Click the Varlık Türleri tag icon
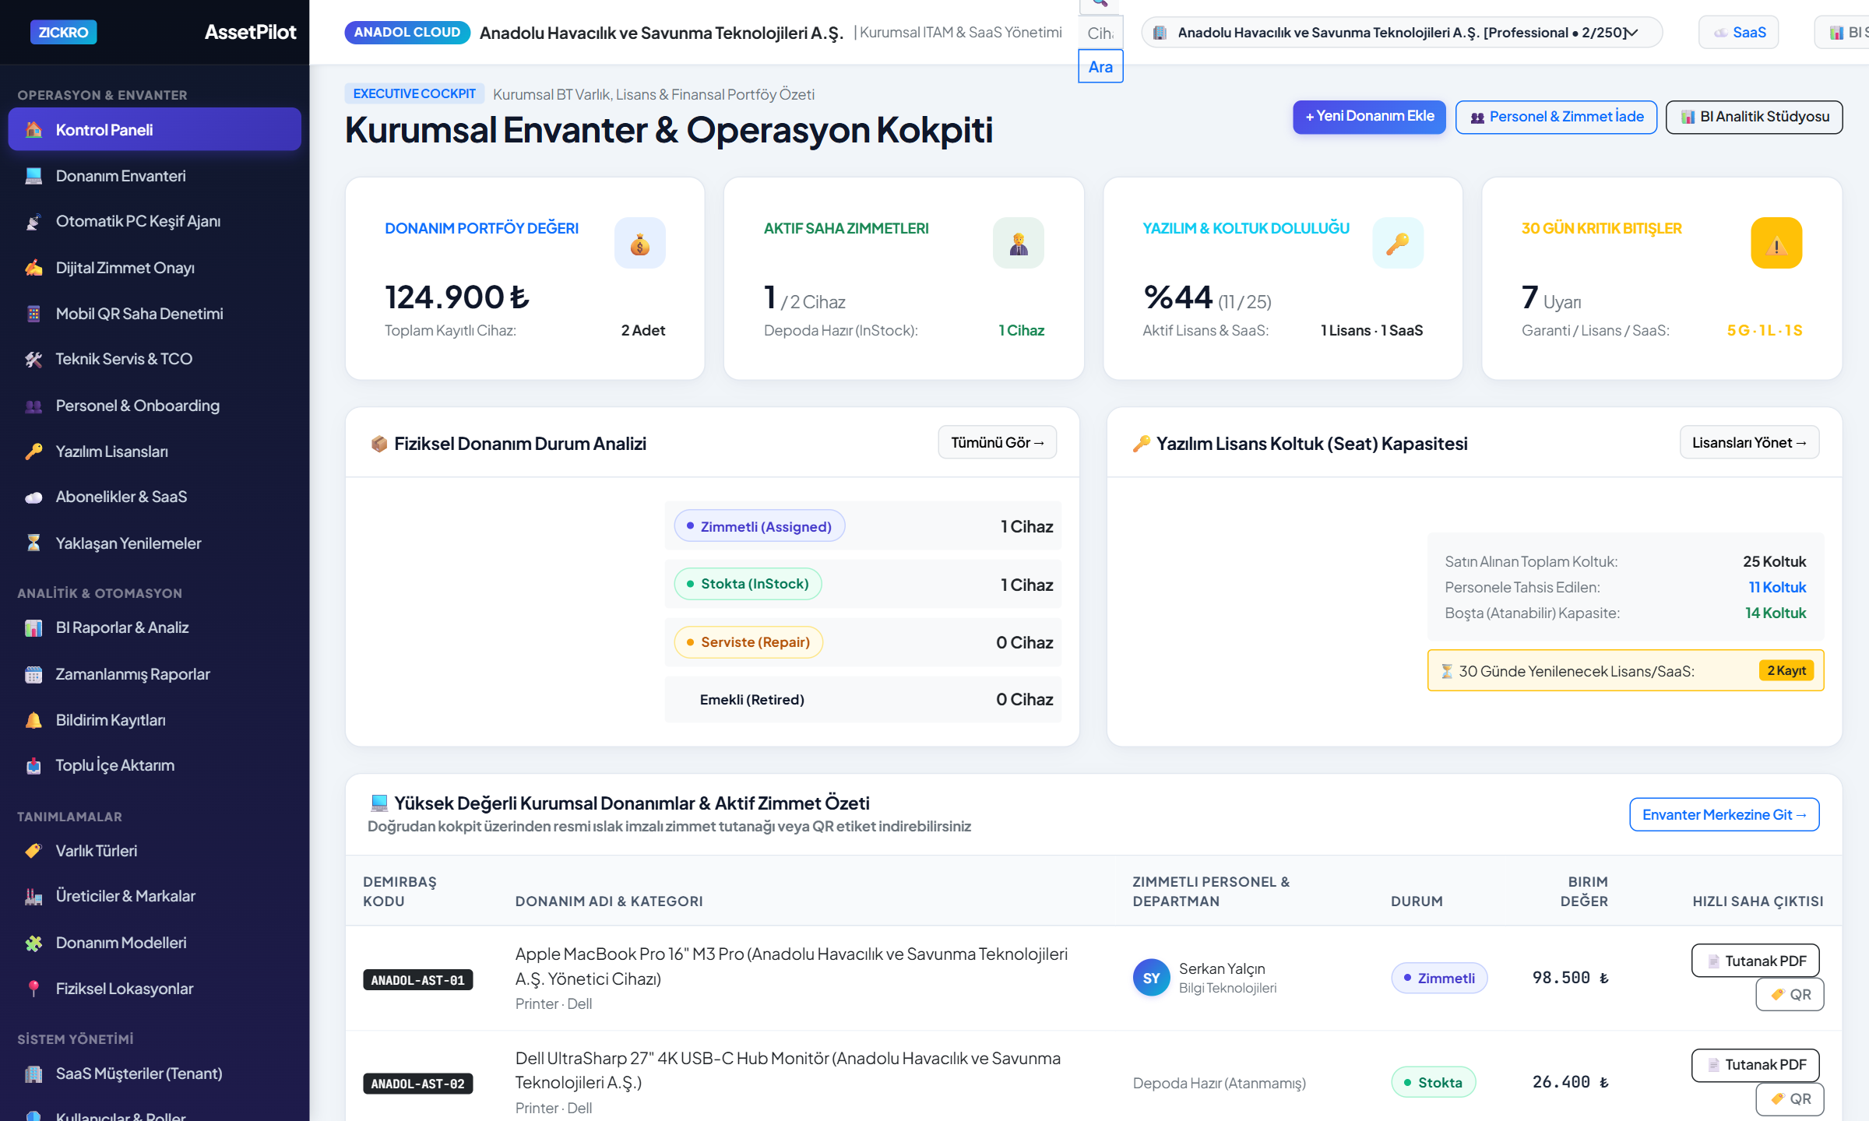 point(33,851)
